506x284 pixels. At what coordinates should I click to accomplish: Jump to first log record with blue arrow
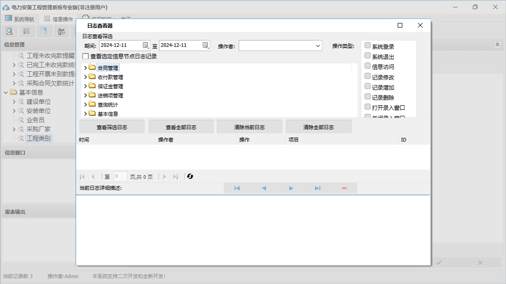click(x=237, y=188)
